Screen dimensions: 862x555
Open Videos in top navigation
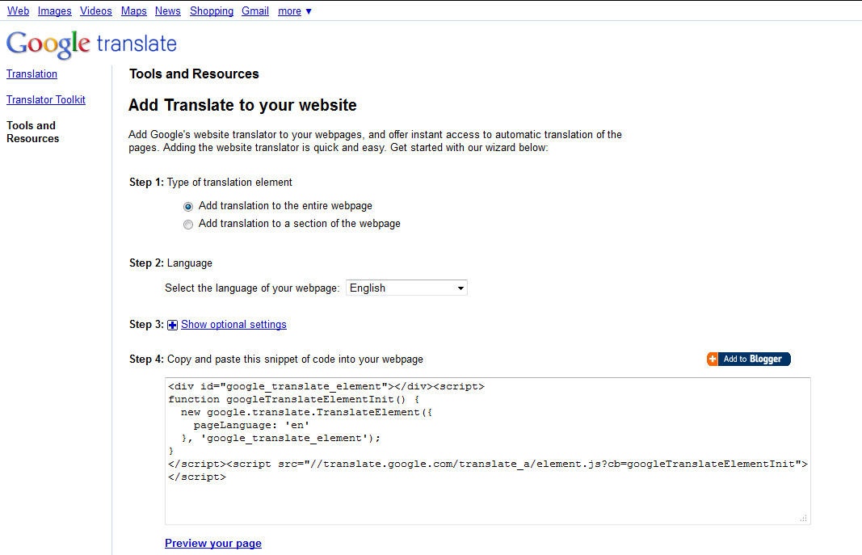pos(96,11)
